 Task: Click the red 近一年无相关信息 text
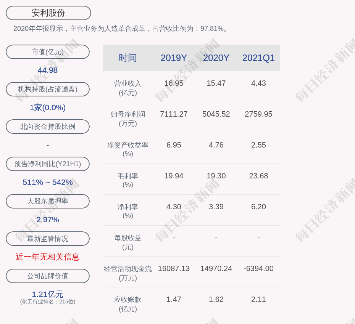tap(48, 257)
